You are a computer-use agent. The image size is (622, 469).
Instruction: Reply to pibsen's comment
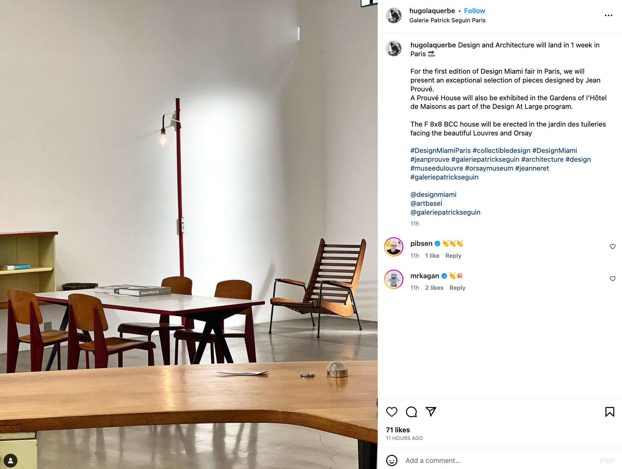click(453, 256)
